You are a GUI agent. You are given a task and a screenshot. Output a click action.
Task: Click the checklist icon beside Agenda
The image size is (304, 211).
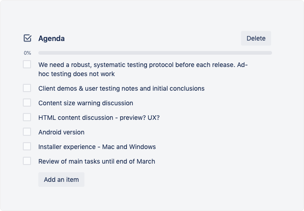pyautogui.click(x=27, y=38)
